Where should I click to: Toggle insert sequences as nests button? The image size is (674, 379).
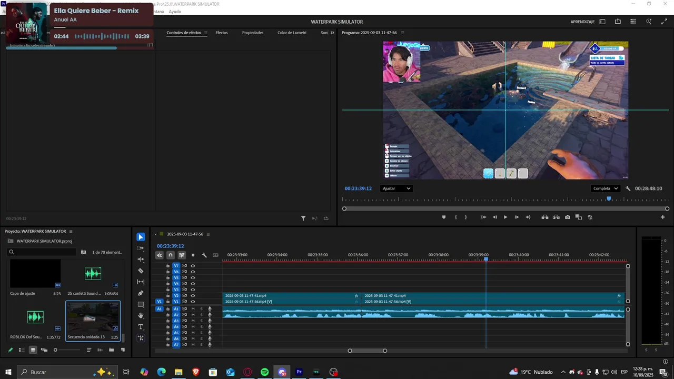[x=159, y=255]
